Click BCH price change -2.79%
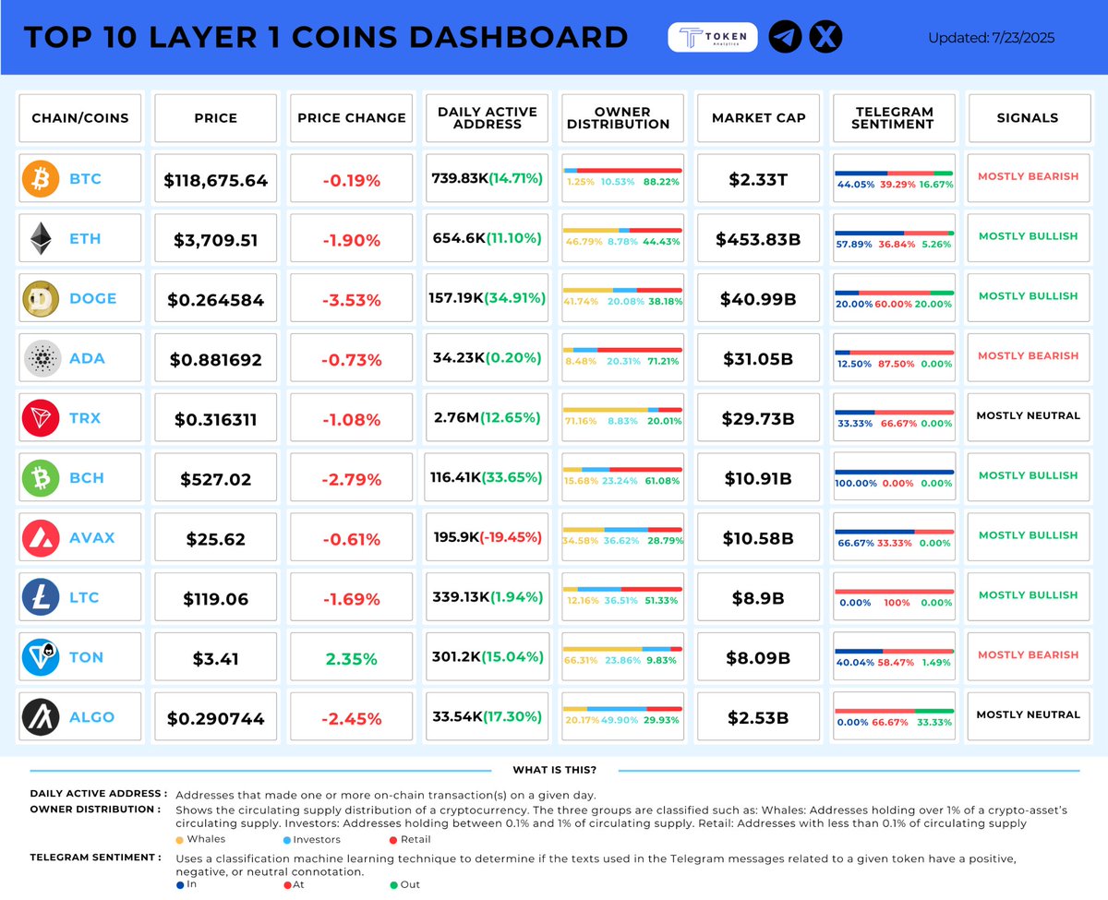 [351, 479]
